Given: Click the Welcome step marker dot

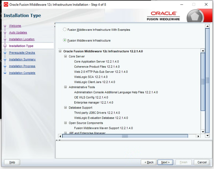Looking at the screenshot, I should click(x=5, y=26).
